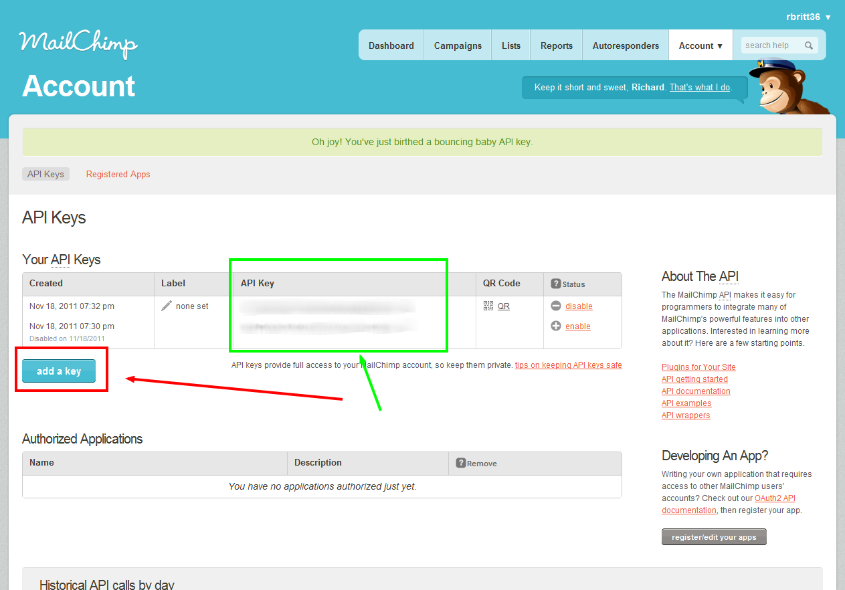The image size is (845, 590).
Task: Click the minus icon beside disable
Action: tap(556, 306)
